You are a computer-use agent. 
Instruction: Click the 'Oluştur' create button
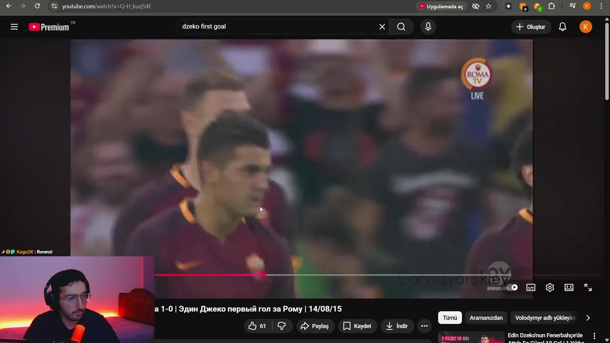click(x=531, y=27)
